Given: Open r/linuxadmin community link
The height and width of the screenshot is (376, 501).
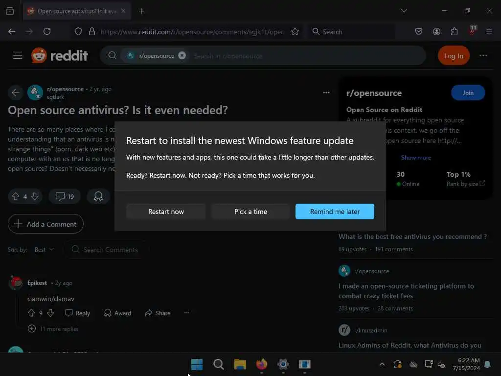Looking at the screenshot, I should click(371, 330).
